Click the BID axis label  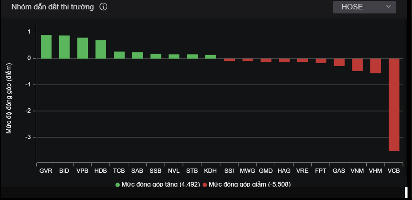pyautogui.click(x=64, y=170)
